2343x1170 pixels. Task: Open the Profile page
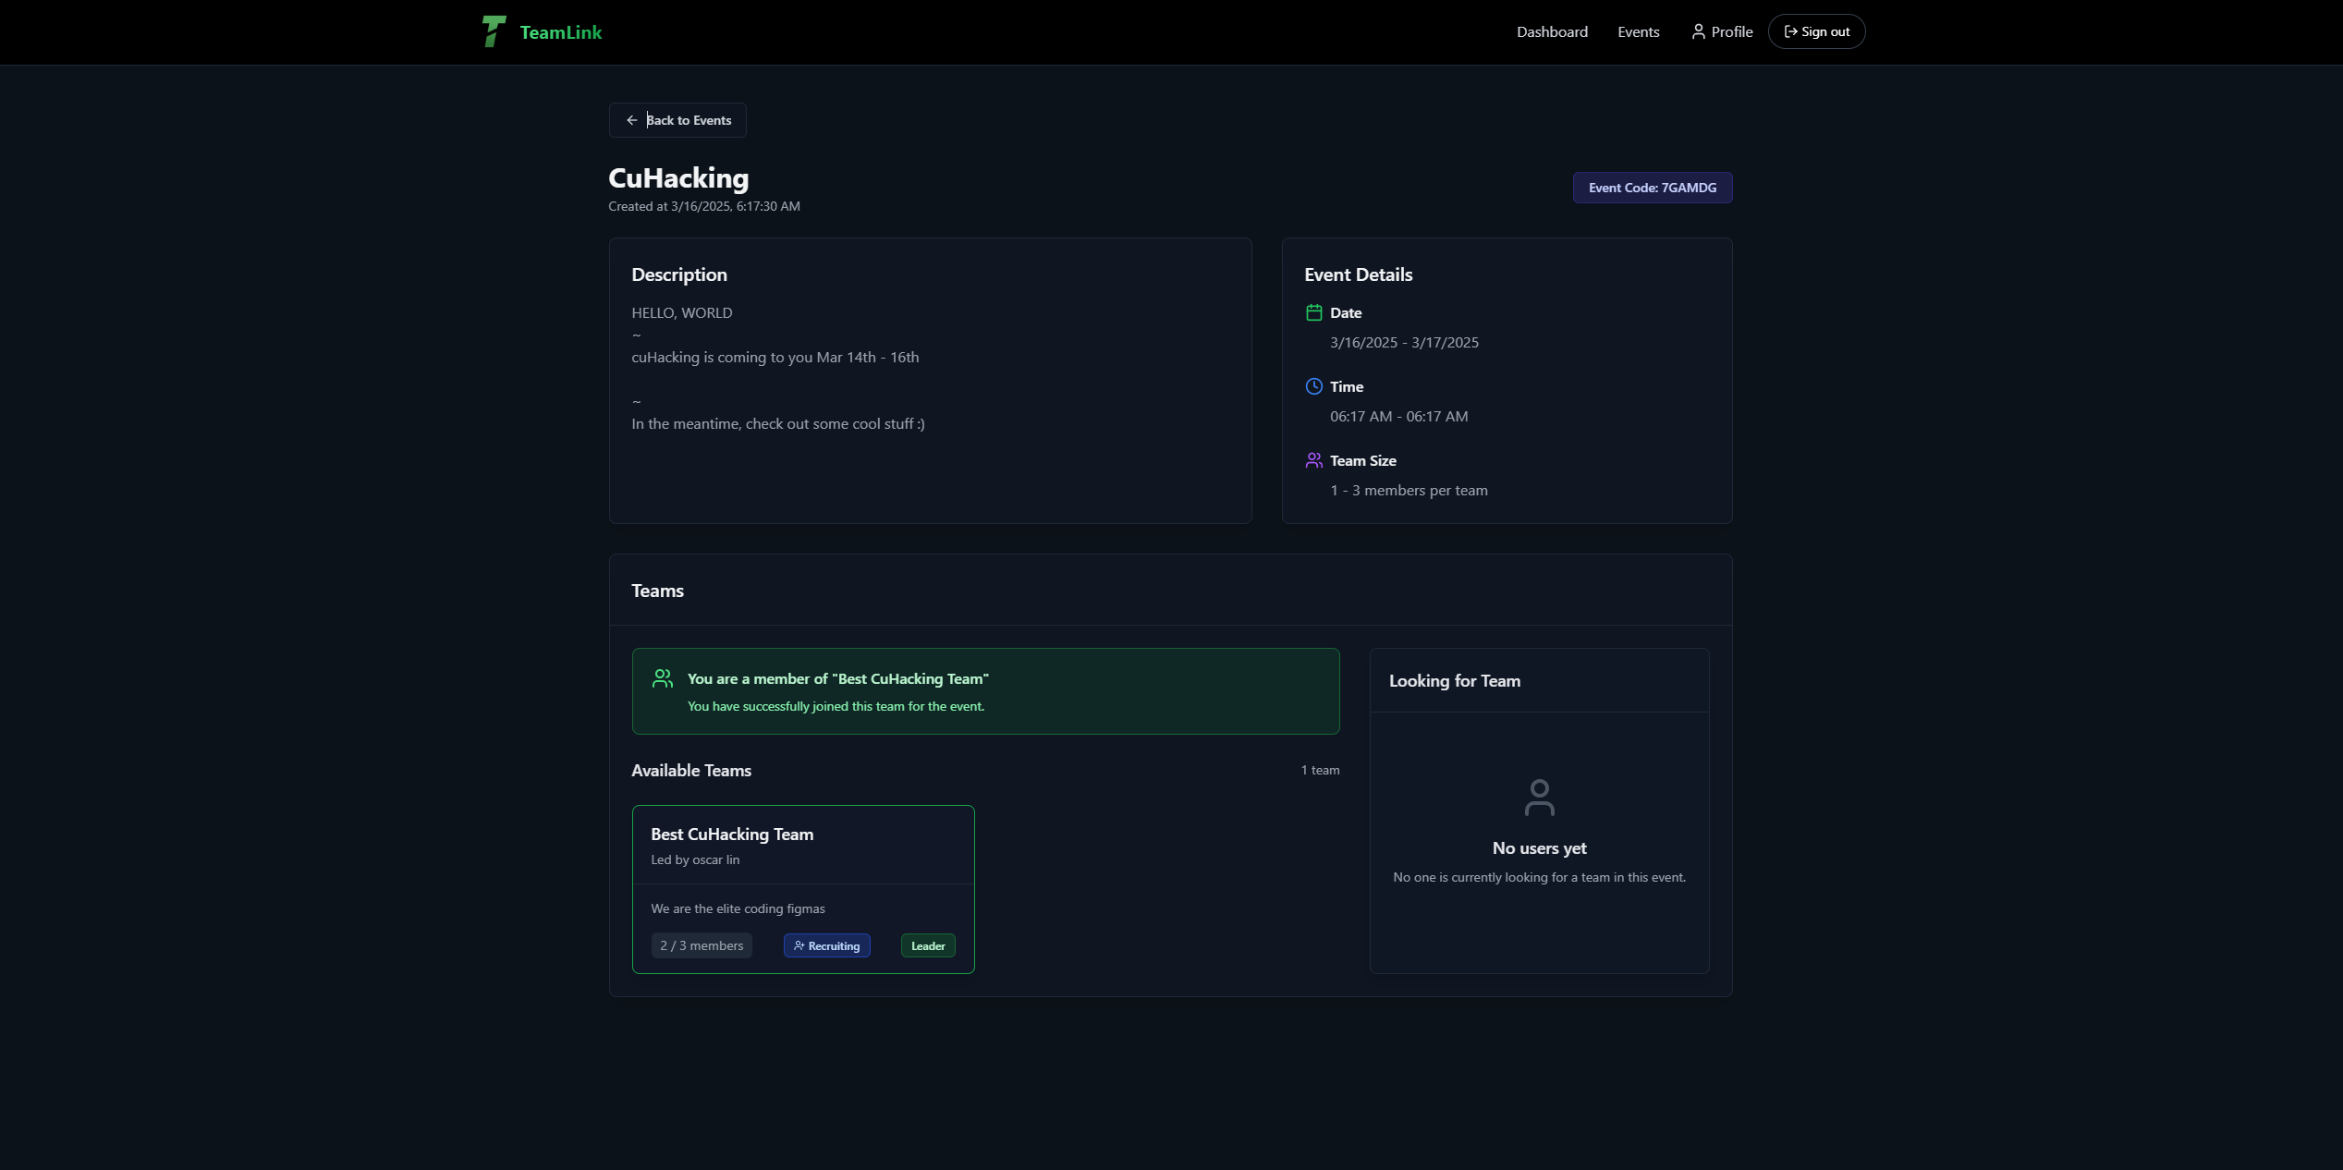[1731, 31]
